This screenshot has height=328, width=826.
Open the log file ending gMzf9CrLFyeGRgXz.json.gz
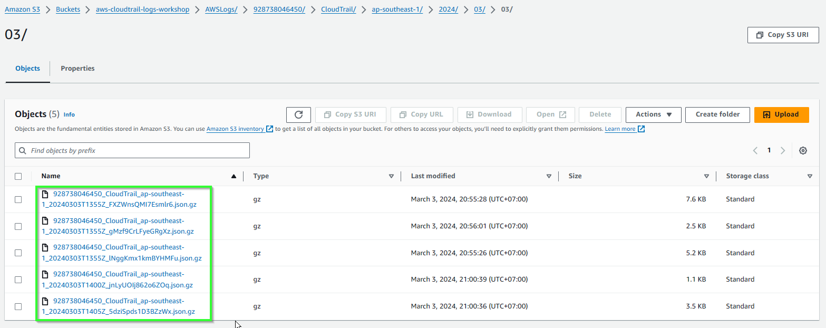click(x=118, y=226)
